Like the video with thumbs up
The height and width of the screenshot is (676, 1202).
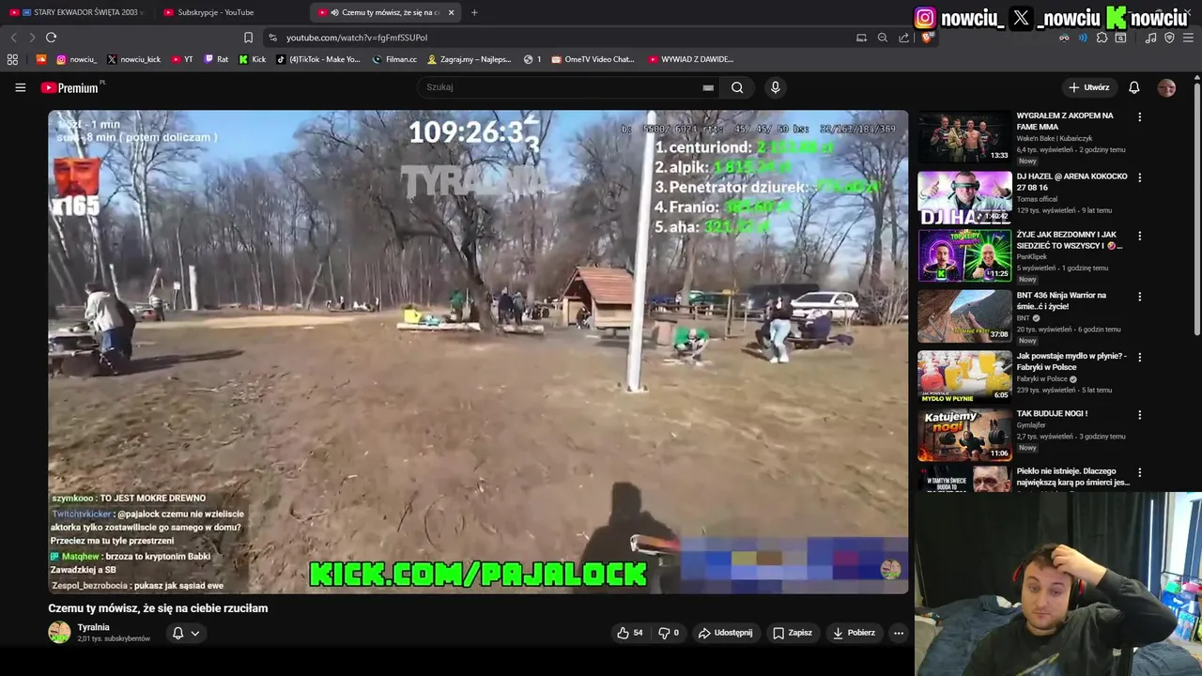click(629, 633)
